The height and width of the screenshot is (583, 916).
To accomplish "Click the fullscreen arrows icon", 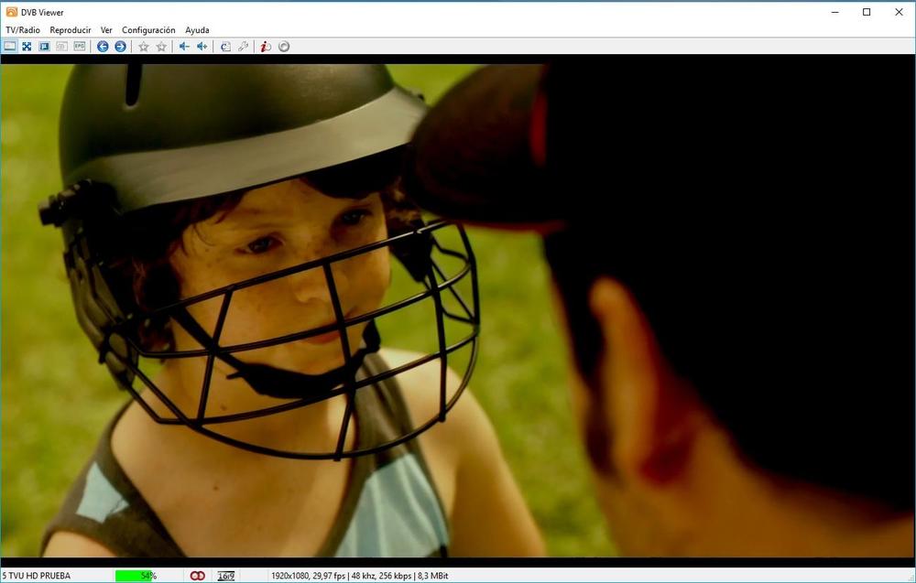I will coord(27,47).
